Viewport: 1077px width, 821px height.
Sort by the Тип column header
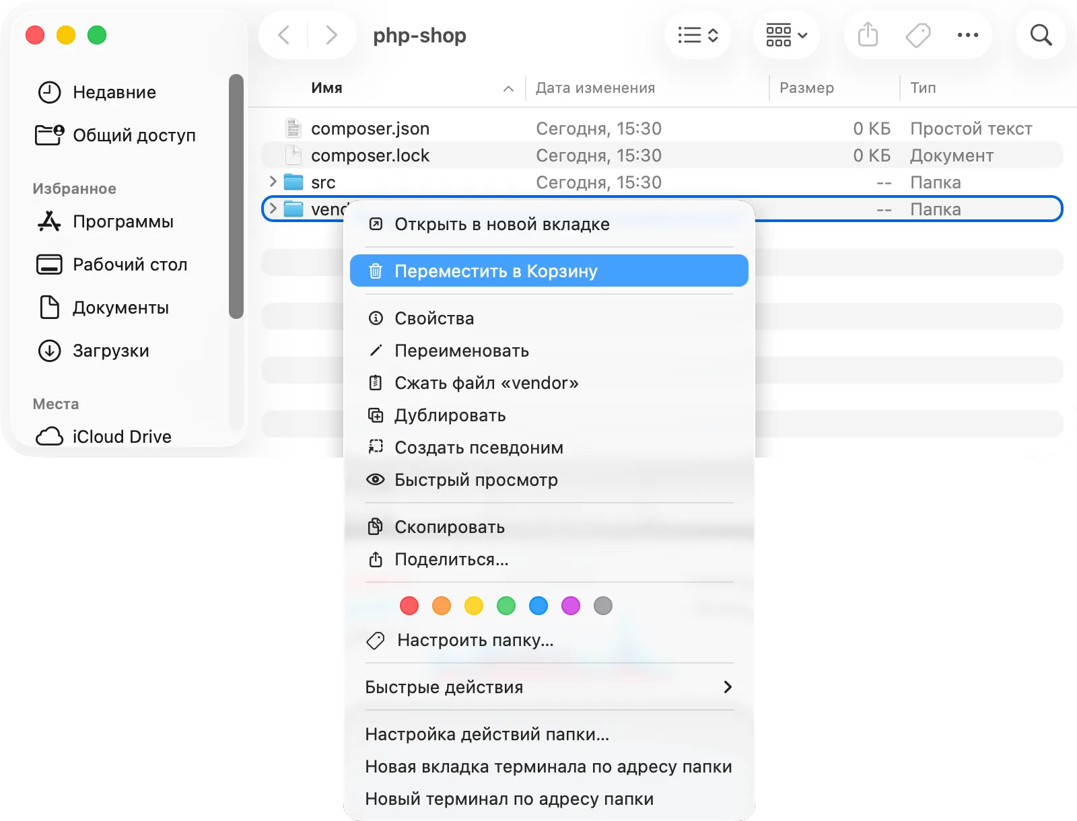[x=923, y=88]
